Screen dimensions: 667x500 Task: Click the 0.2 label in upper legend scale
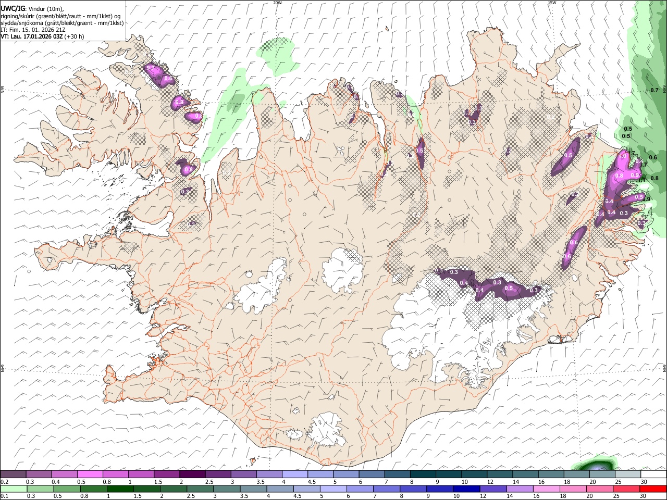coord(4,482)
